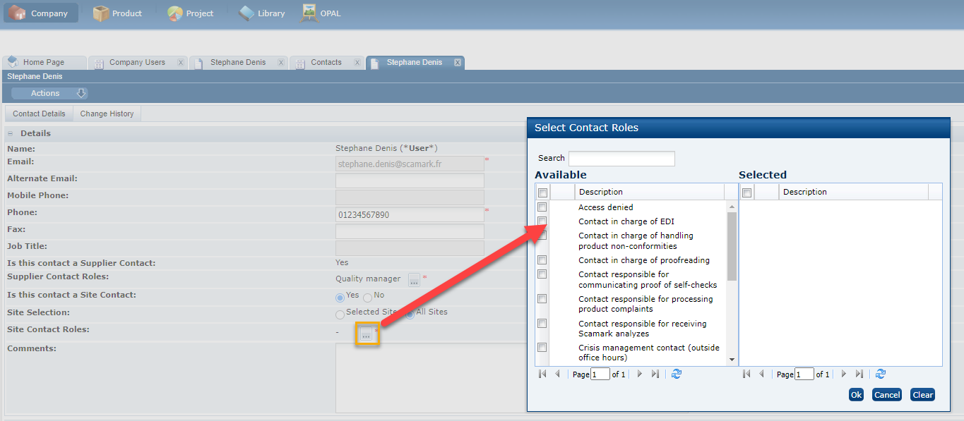Check the Selected select-all header checkbox
964x421 pixels.
point(746,193)
